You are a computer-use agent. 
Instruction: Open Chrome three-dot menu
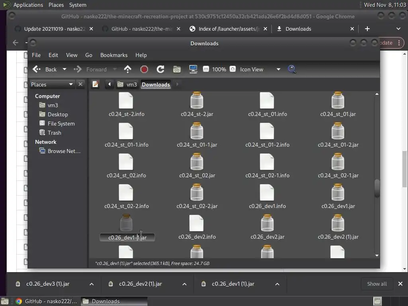pos(399,43)
